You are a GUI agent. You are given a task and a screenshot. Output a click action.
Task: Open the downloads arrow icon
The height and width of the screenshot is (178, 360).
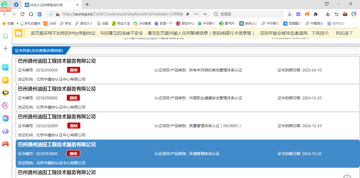328,14
